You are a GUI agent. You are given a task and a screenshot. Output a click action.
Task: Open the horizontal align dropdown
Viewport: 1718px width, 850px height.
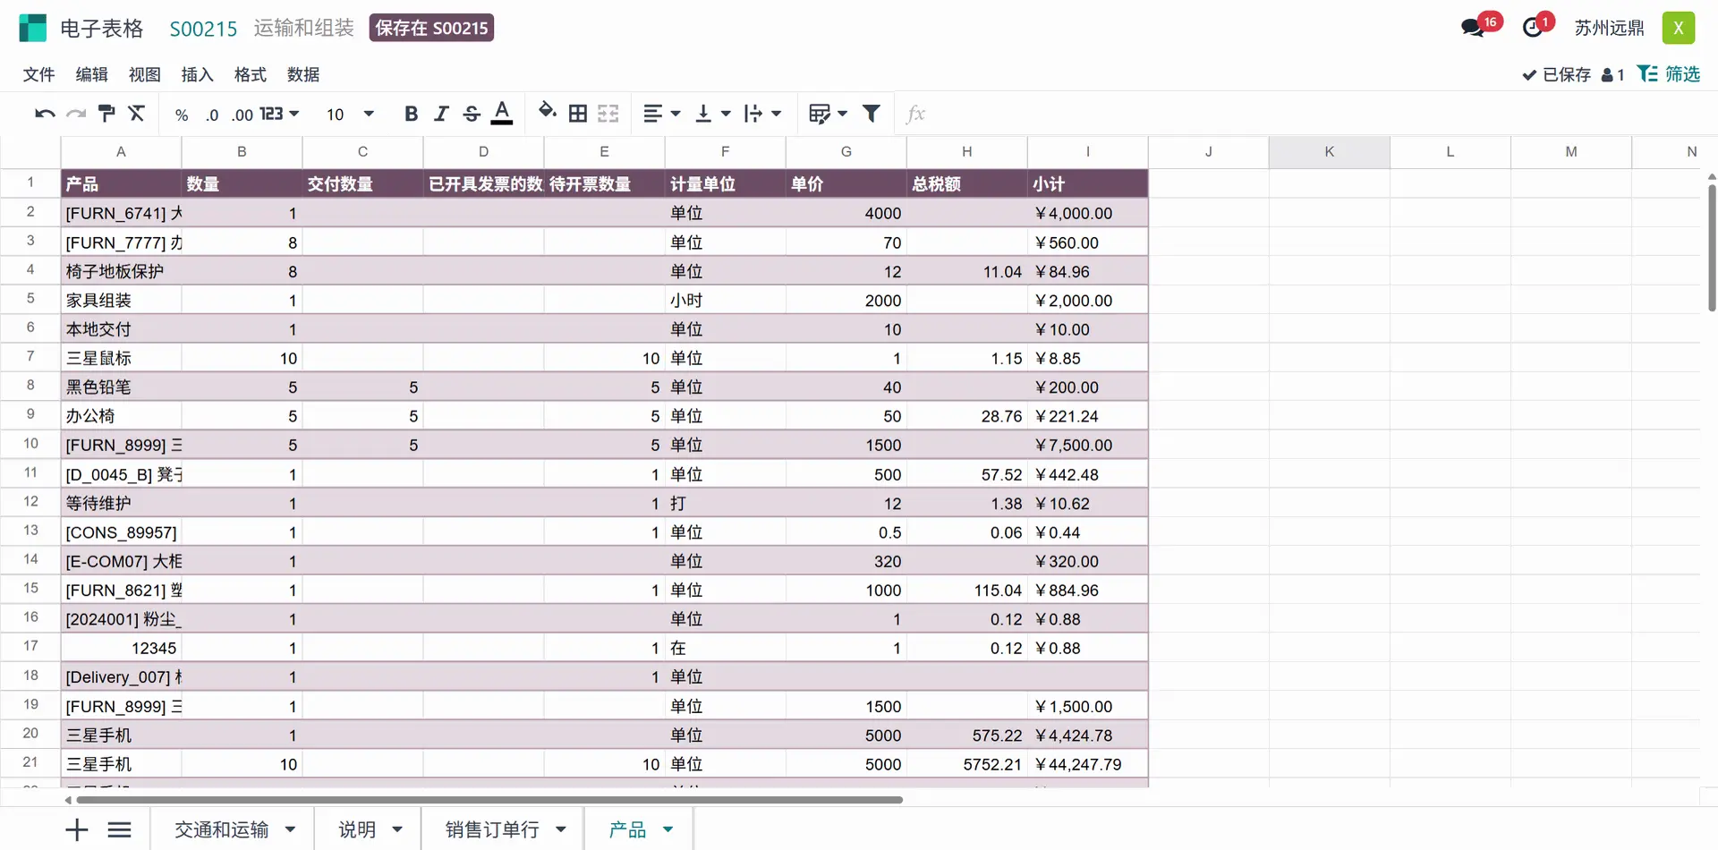pyautogui.click(x=661, y=114)
